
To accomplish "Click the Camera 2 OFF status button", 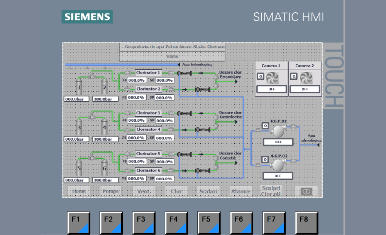I will point(305,89).
